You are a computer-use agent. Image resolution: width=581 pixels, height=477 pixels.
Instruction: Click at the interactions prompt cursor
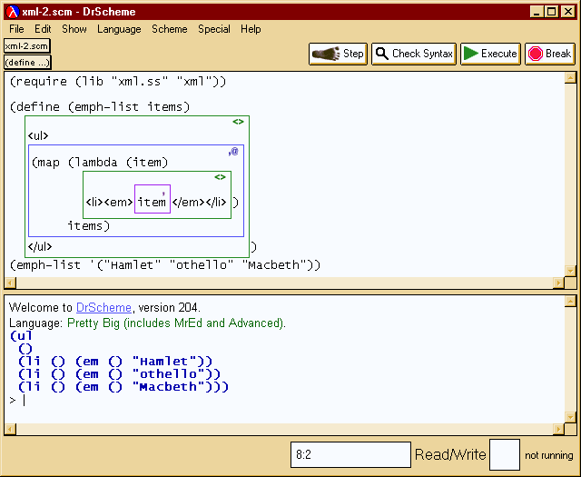coord(25,401)
